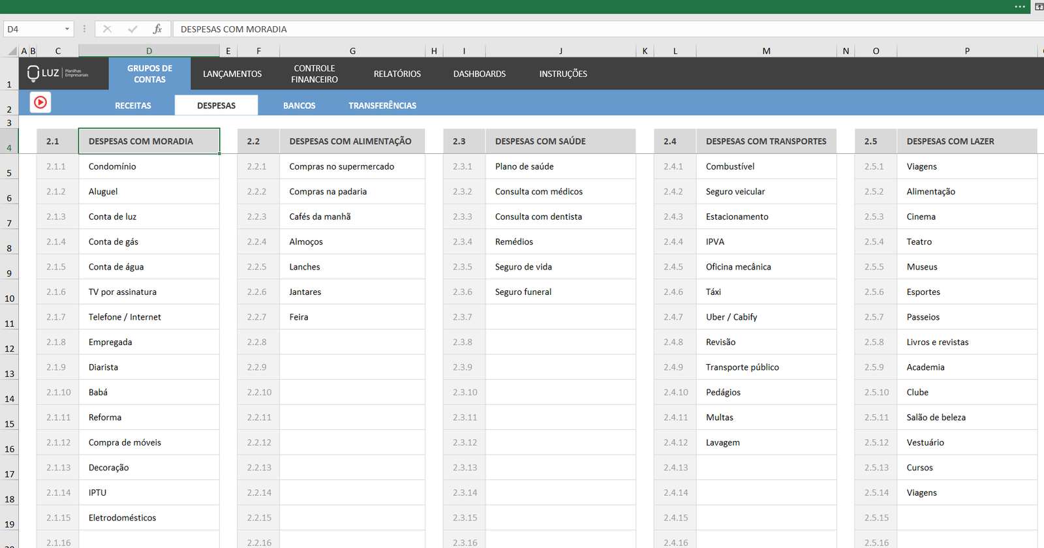
Task: Click the empty cell beside 2.2.8
Action: pos(352,342)
